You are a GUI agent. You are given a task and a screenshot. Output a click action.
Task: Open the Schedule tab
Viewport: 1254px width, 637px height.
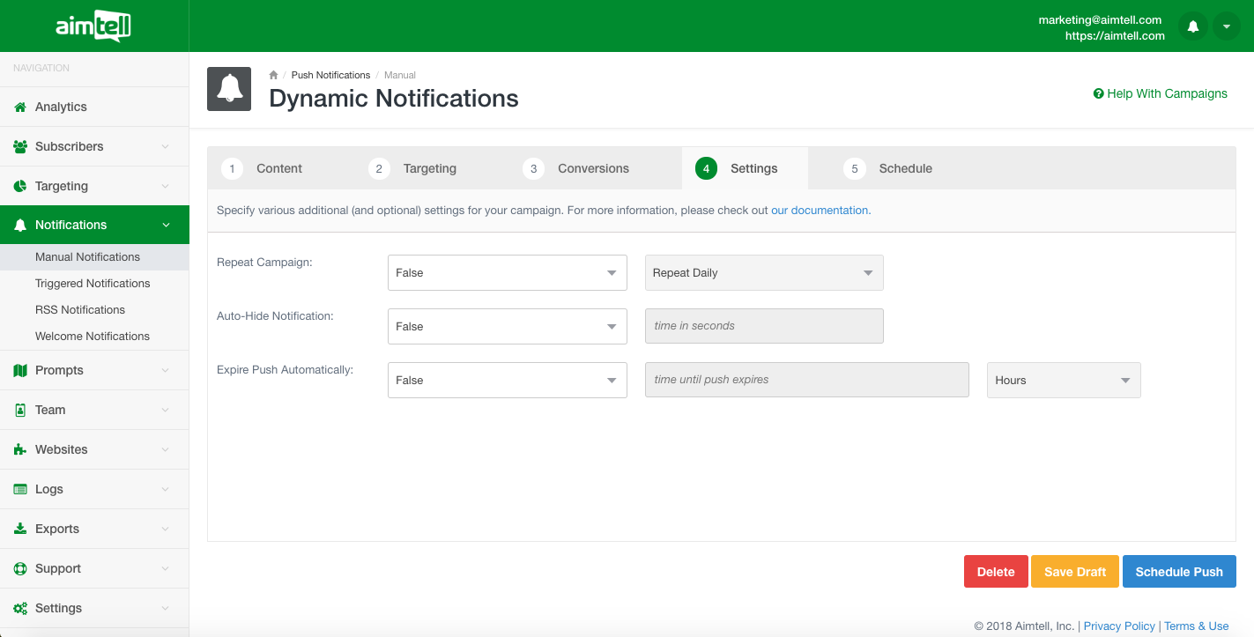(905, 168)
